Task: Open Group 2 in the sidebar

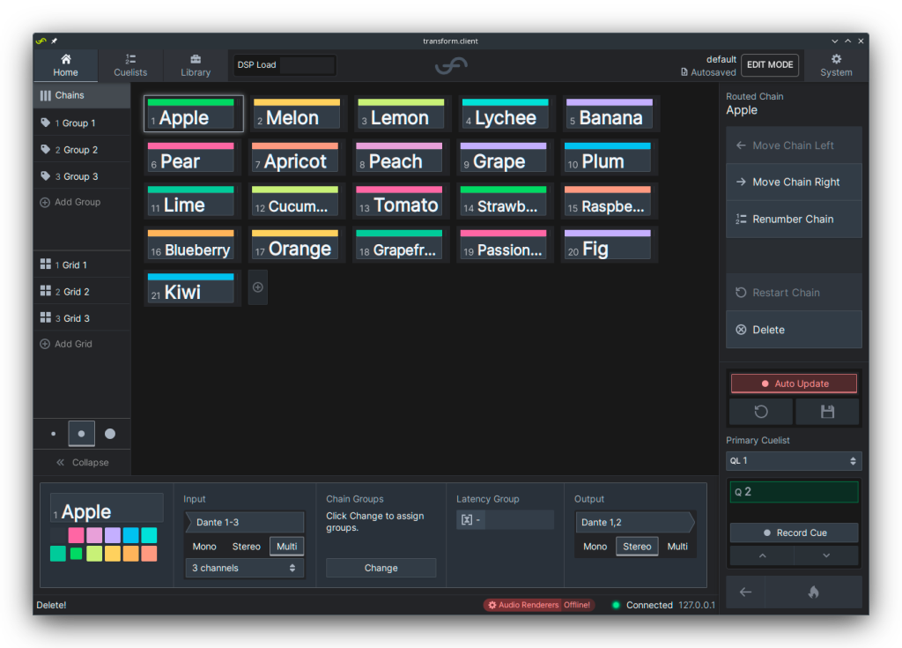Action: tap(82, 150)
